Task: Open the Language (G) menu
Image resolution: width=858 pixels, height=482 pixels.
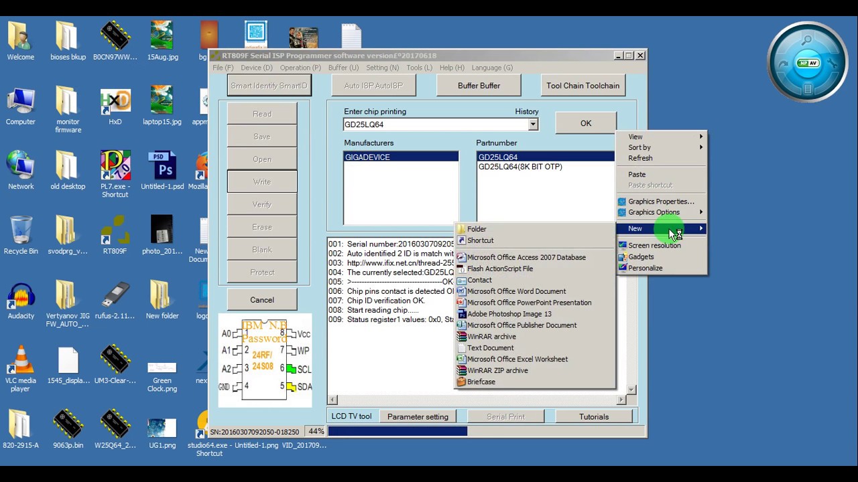Action: pos(492,68)
